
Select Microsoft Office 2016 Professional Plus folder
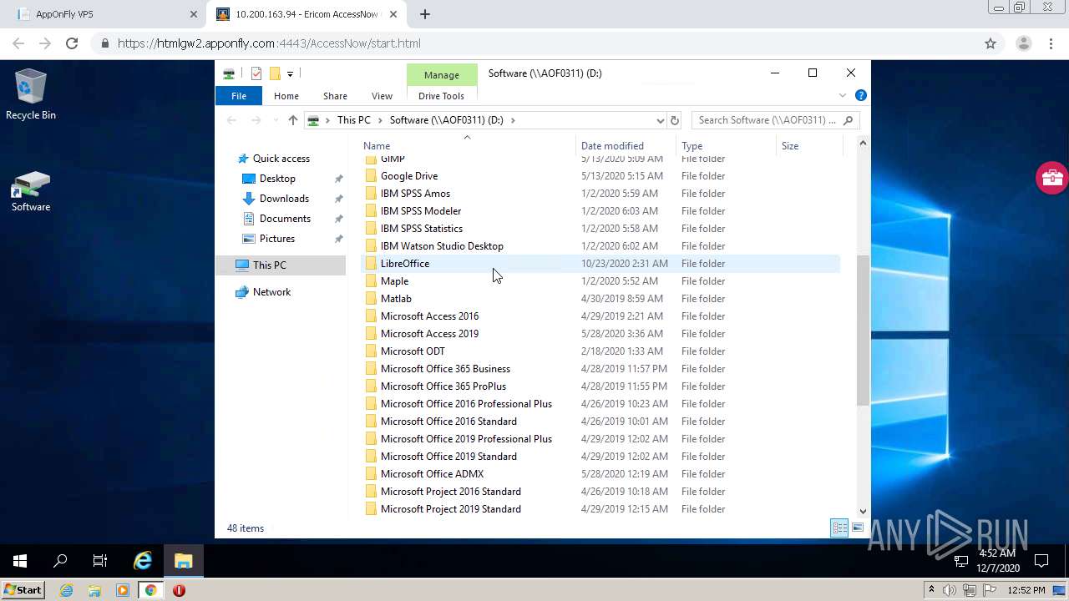[466, 404]
